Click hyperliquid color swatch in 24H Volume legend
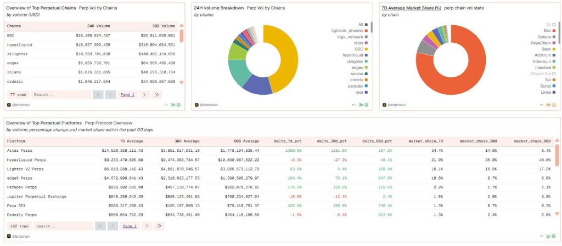562x246 pixels. point(366,55)
